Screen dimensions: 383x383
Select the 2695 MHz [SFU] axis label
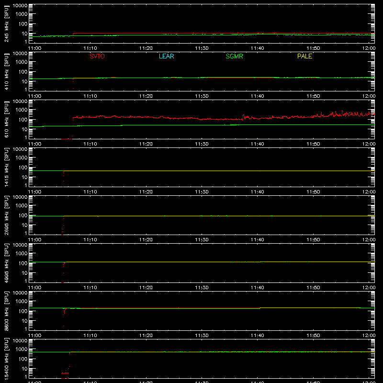(x=6, y=215)
